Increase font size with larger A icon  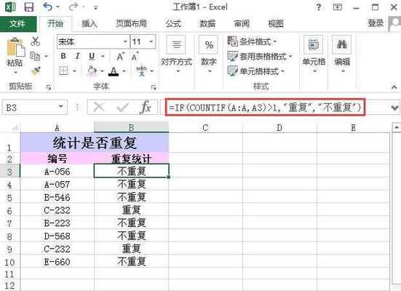tap(120, 56)
